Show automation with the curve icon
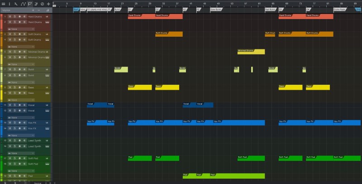Screen dimensions: 362x184 coord(23,4)
